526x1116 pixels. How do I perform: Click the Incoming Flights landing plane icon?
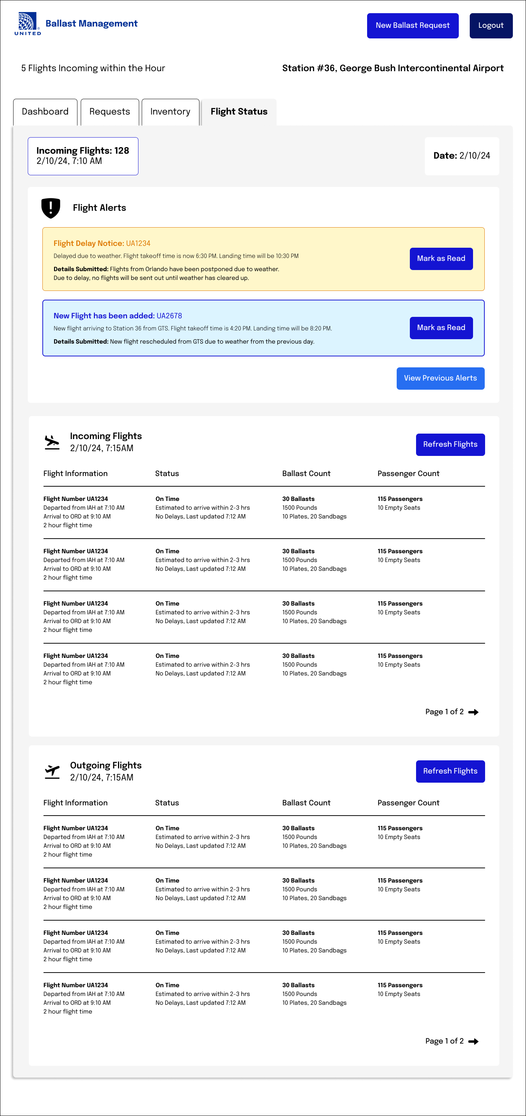[52, 442]
